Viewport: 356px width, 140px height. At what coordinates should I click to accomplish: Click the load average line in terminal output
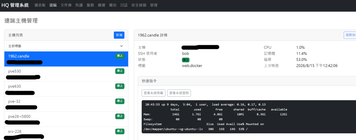tap(205, 105)
